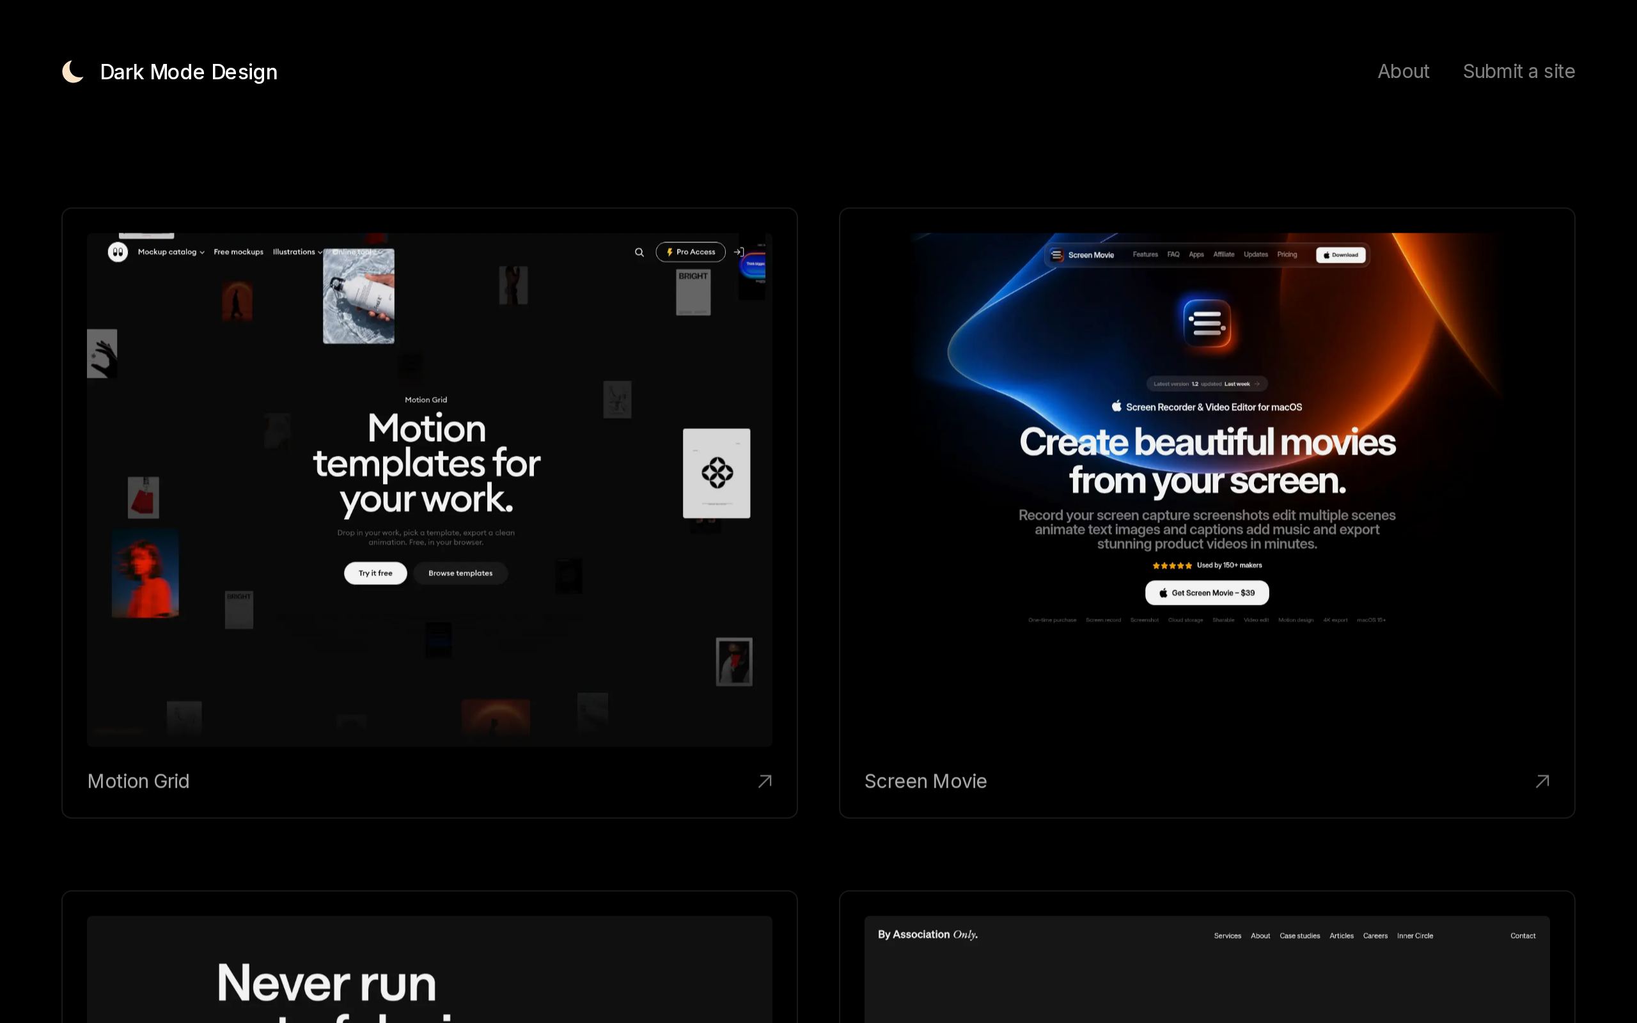Open the 'Never run' site preview card
Image resolution: width=1637 pixels, height=1023 pixels.
(x=430, y=969)
